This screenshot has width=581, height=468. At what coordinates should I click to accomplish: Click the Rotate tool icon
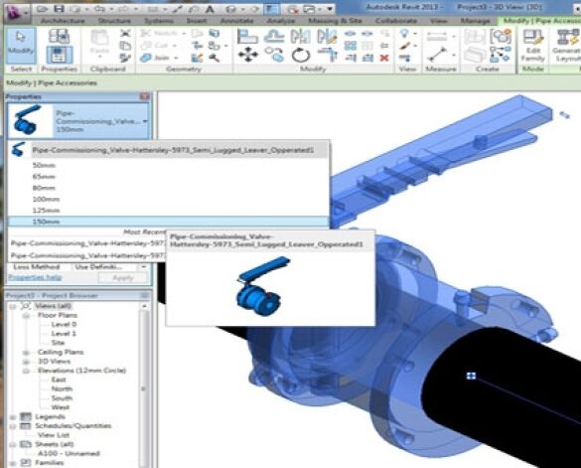(301, 56)
